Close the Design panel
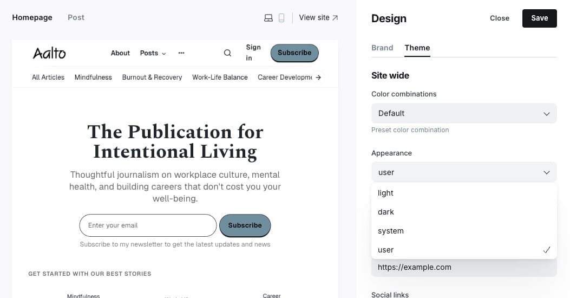This screenshot has width=570, height=298. (x=499, y=18)
